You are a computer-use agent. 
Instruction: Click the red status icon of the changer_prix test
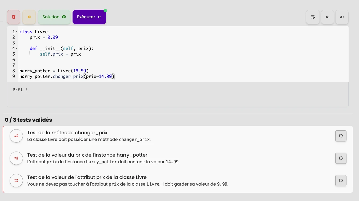pyautogui.click(x=16, y=136)
